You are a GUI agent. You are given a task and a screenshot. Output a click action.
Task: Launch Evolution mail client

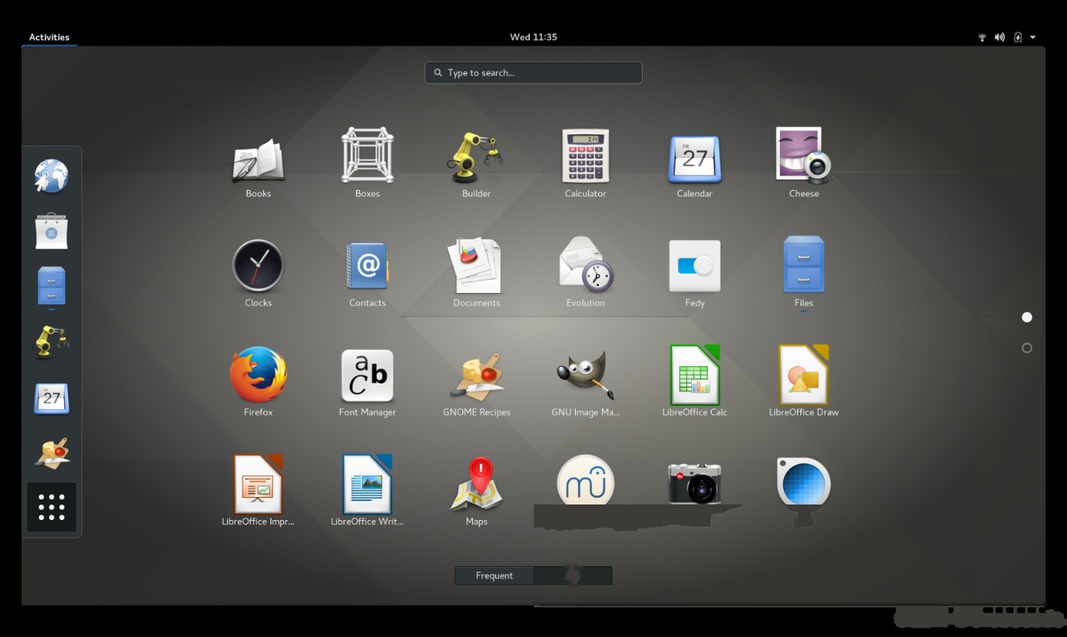click(x=586, y=265)
